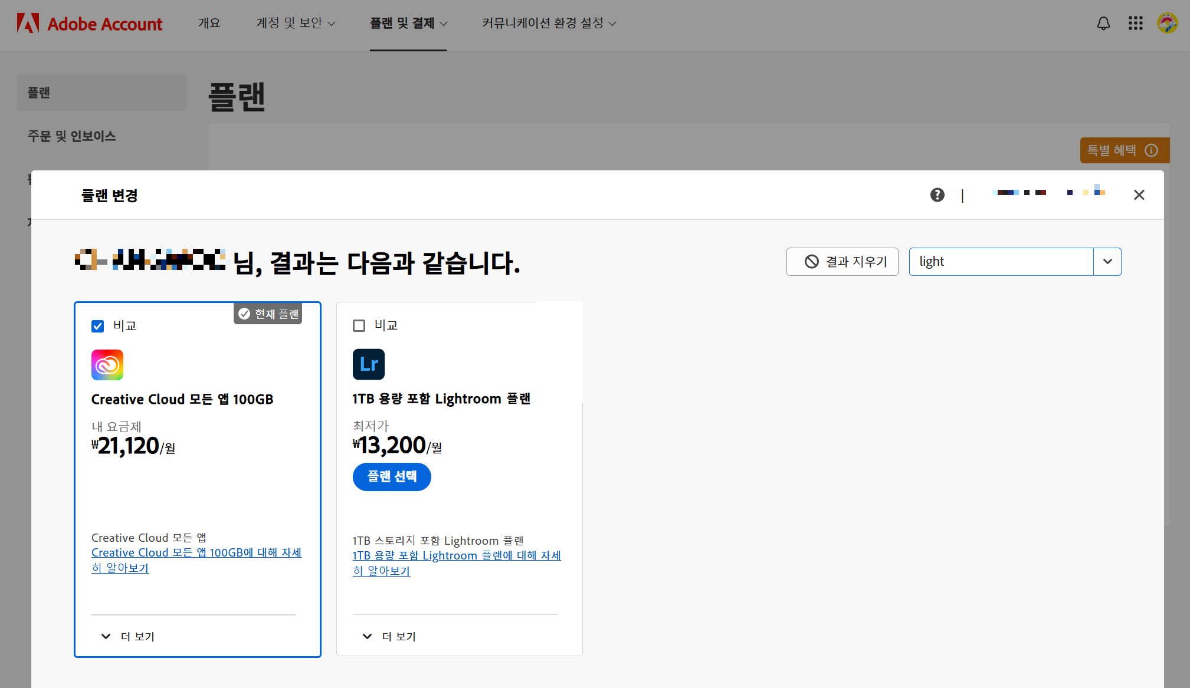
Task: Check 비교 on Lightroom plan
Action: 359,325
